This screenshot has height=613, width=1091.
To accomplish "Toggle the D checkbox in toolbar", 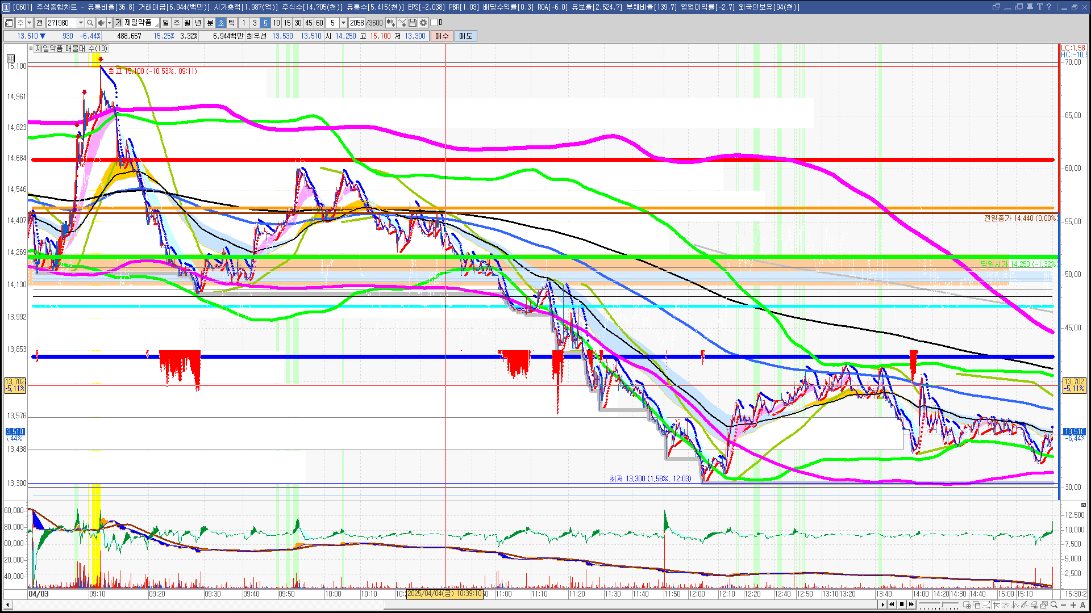I will (434, 23).
